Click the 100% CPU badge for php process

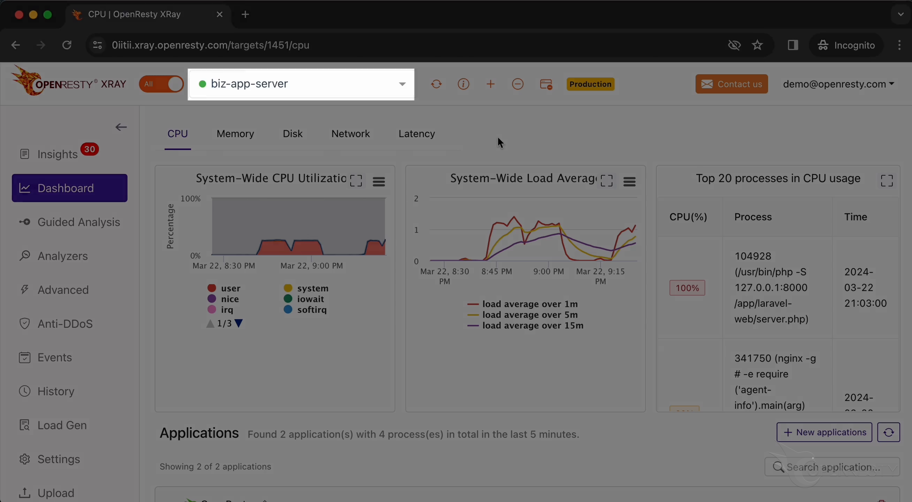(687, 288)
